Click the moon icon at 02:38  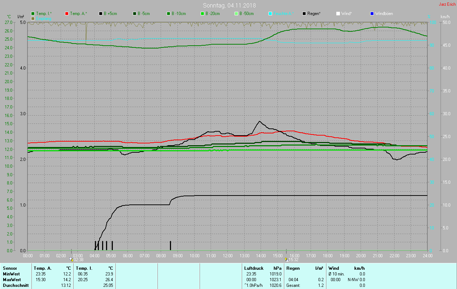[x=72, y=260]
